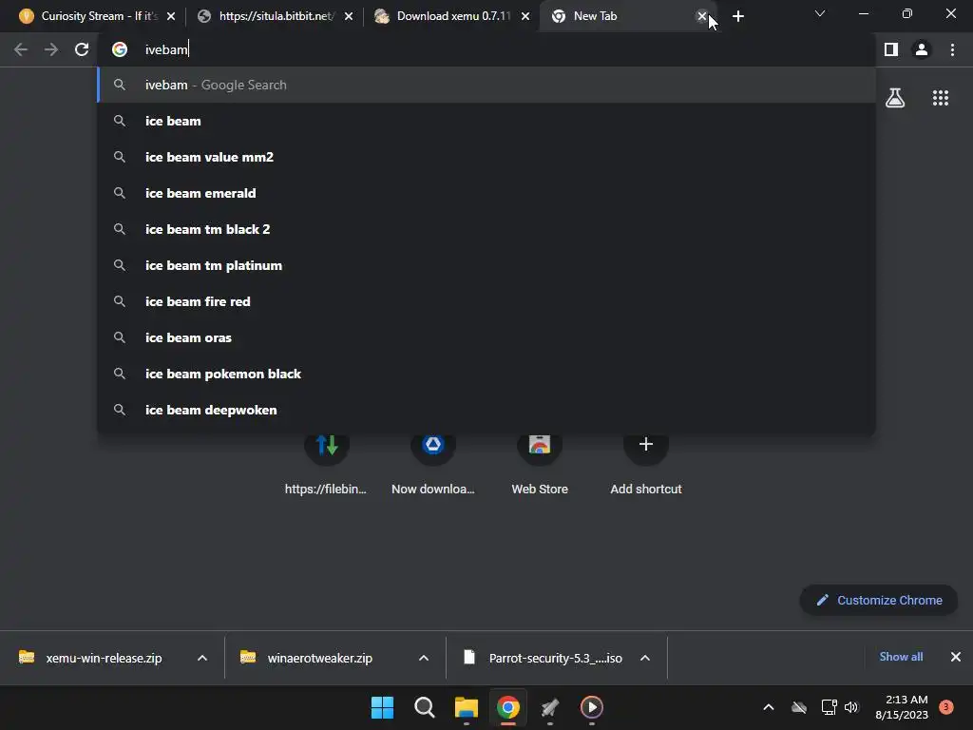Close the Download xemu tab

525,16
